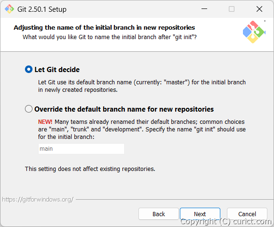This screenshot has height=227, width=274.
Task: Select the Let Git decide radio button
Action: coord(29,69)
